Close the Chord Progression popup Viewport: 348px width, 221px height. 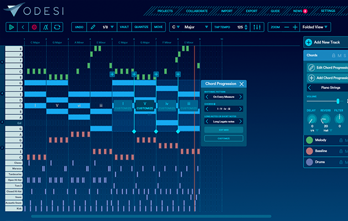click(241, 84)
